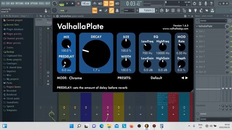232x130 pixels.
Task: Open the PATTERNS menu
Action: coord(20,3)
